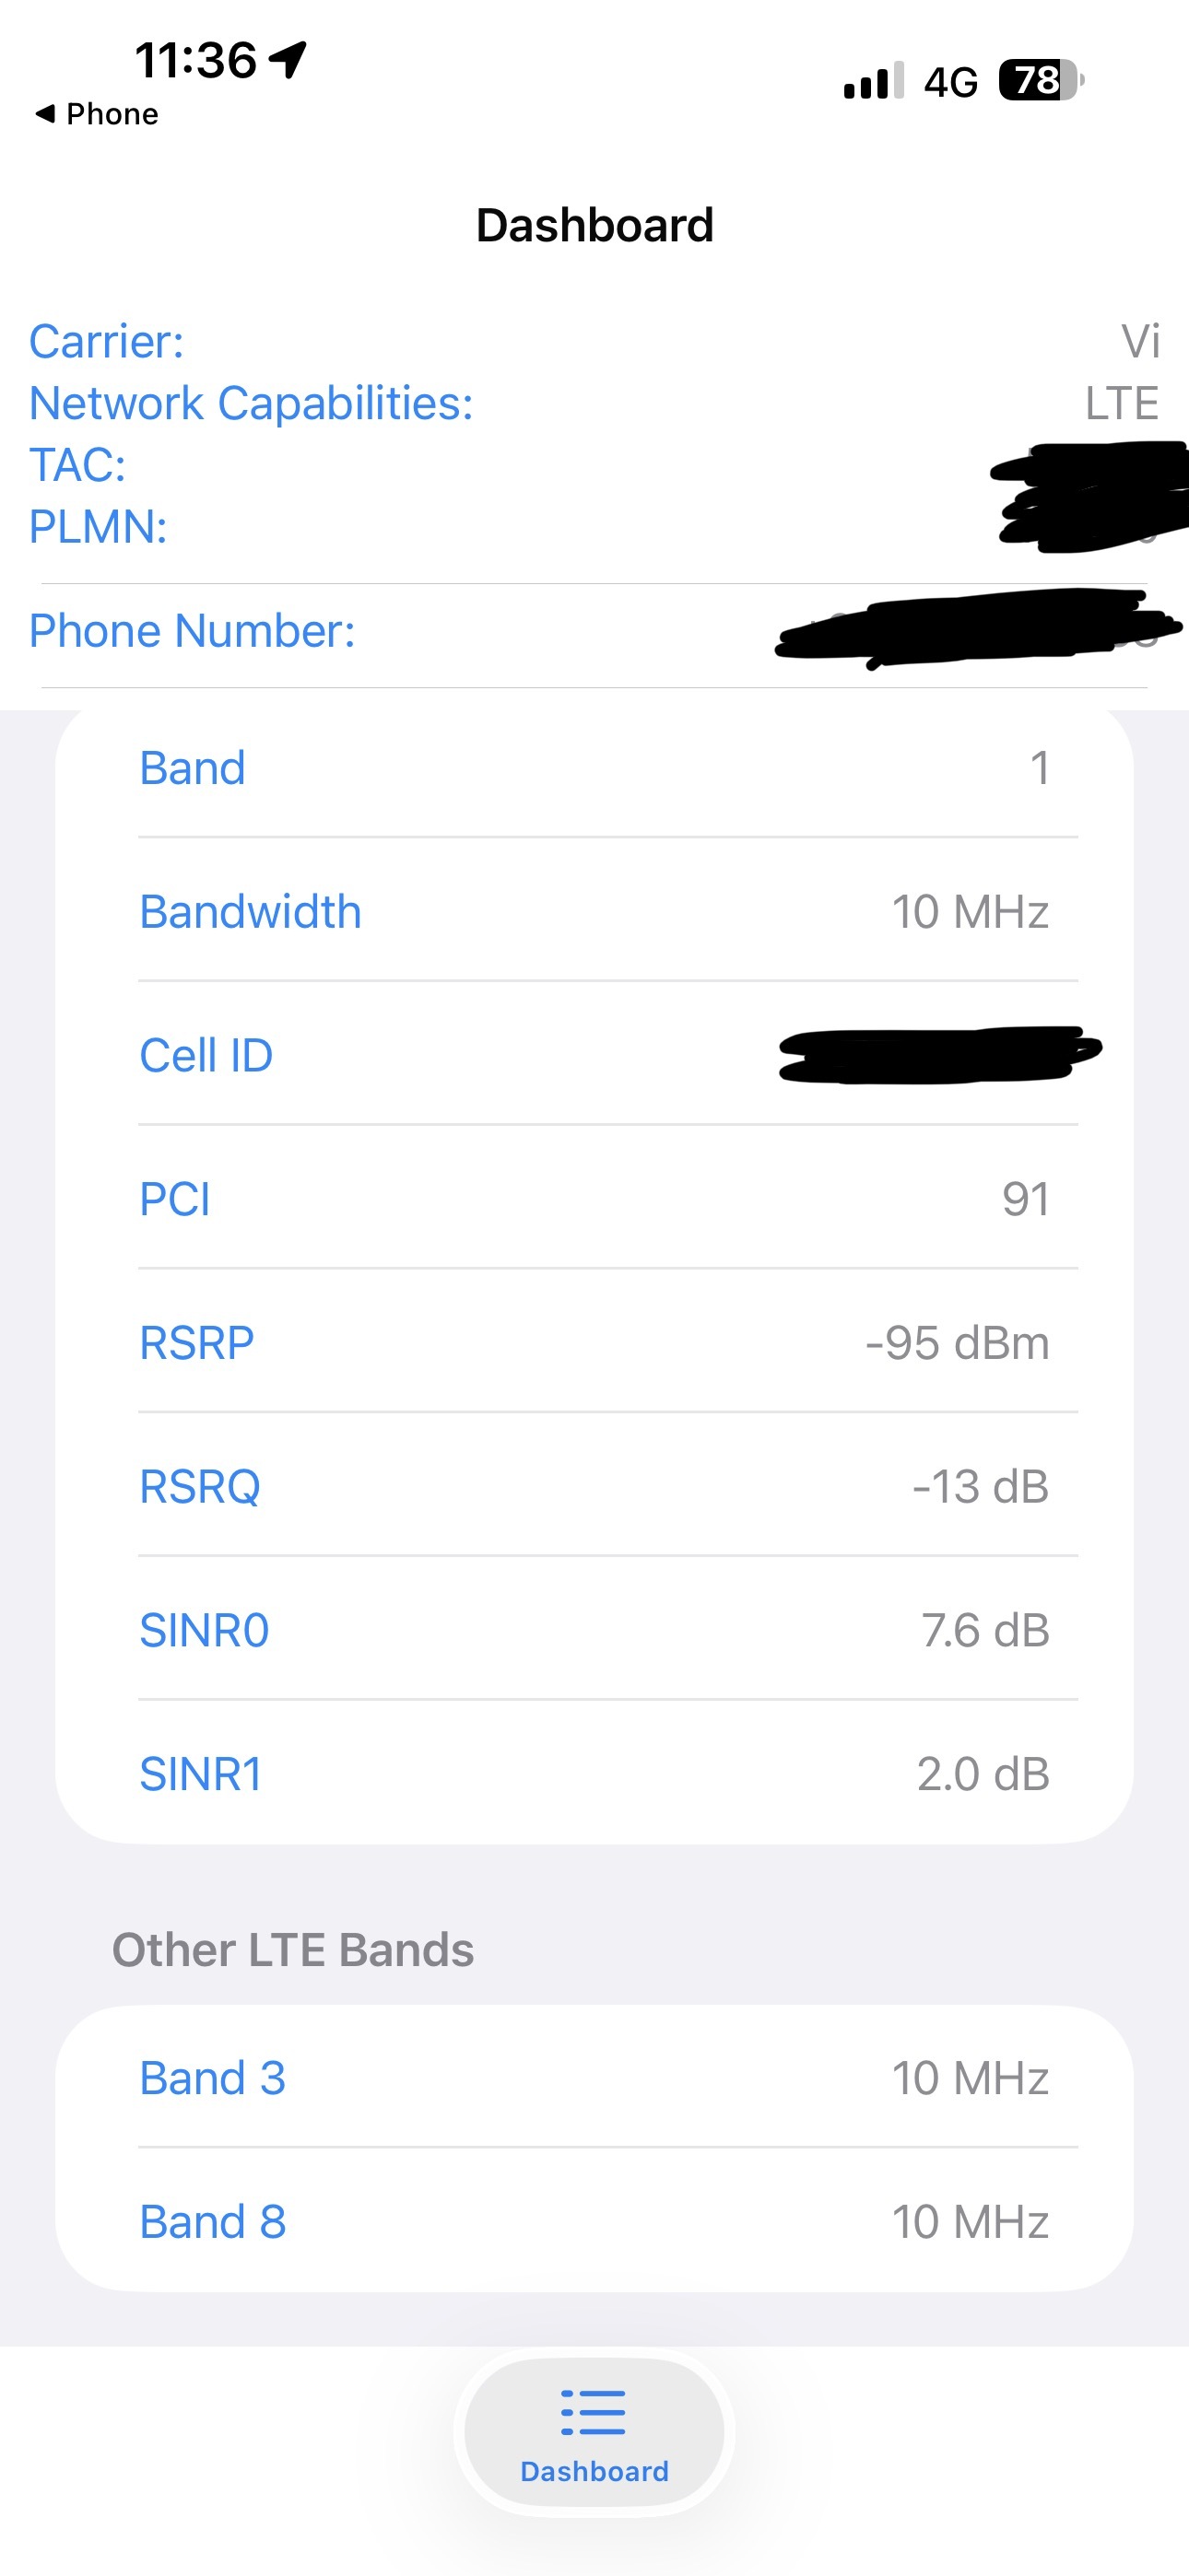1189x2576 pixels.
Task: Tap the PCI 91 row
Action: click(594, 1199)
